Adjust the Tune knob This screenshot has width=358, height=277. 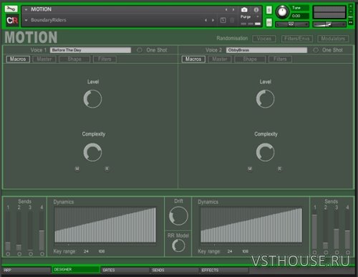tap(282, 11)
